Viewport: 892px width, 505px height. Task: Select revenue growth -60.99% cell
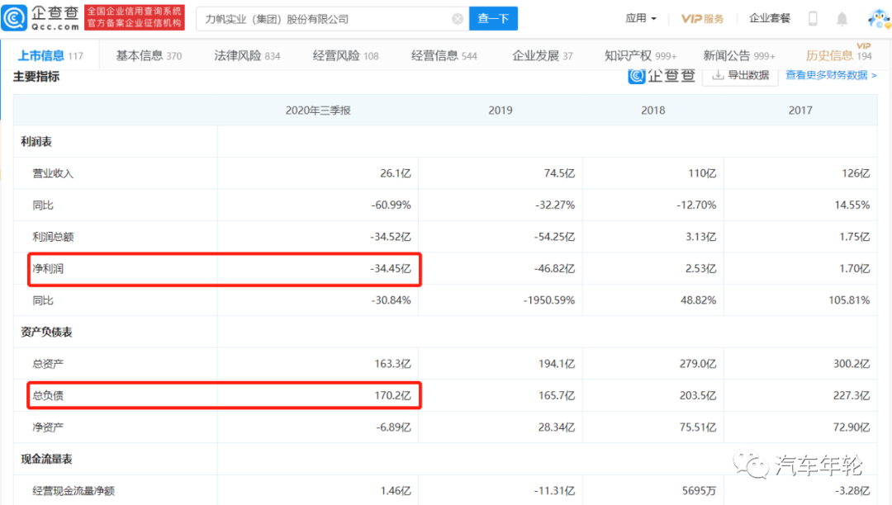point(391,205)
